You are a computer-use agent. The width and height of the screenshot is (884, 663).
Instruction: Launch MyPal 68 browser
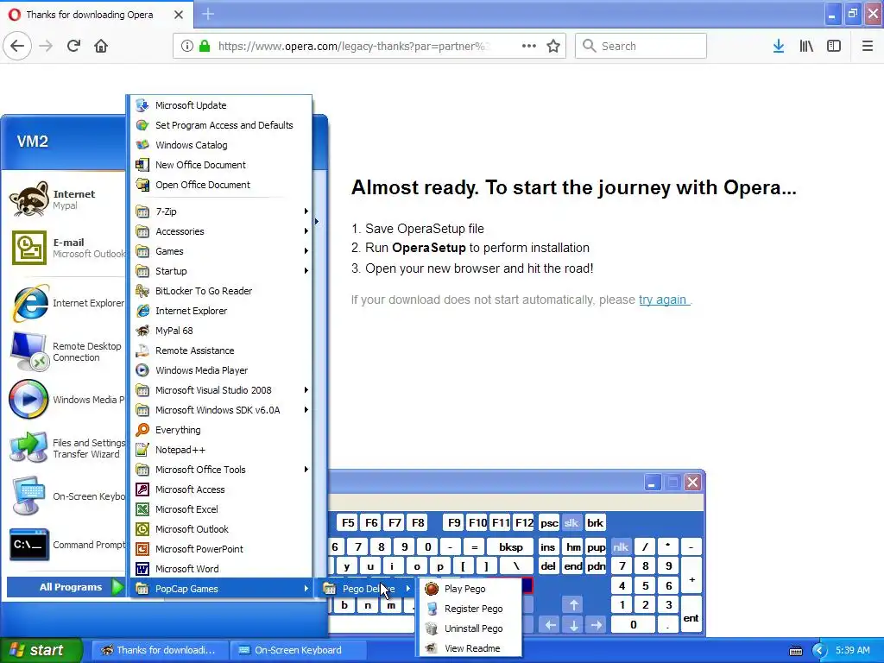pyautogui.click(x=221, y=331)
